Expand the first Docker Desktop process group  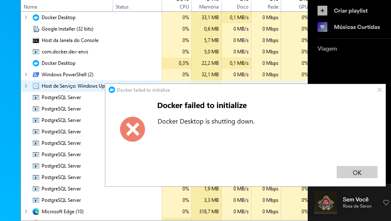(x=26, y=18)
